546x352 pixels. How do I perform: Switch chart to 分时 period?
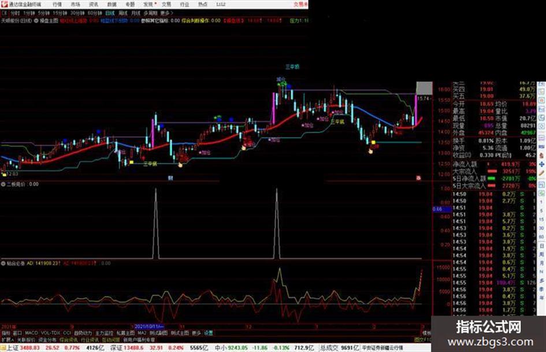(15, 13)
